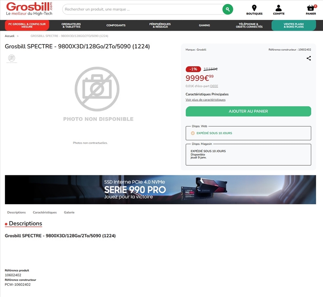
Task: Click the product search input field
Action: [141, 8]
